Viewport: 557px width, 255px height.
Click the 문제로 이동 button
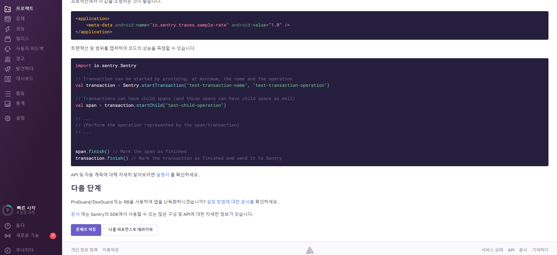86,230
